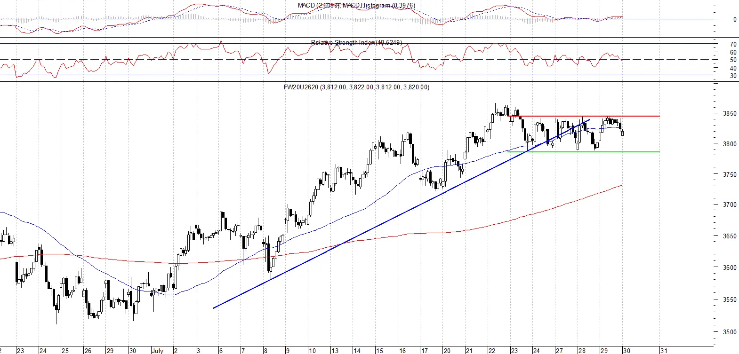The image size is (739, 354).
Task: Click the date label 17 on axis
Action: coord(424,351)
